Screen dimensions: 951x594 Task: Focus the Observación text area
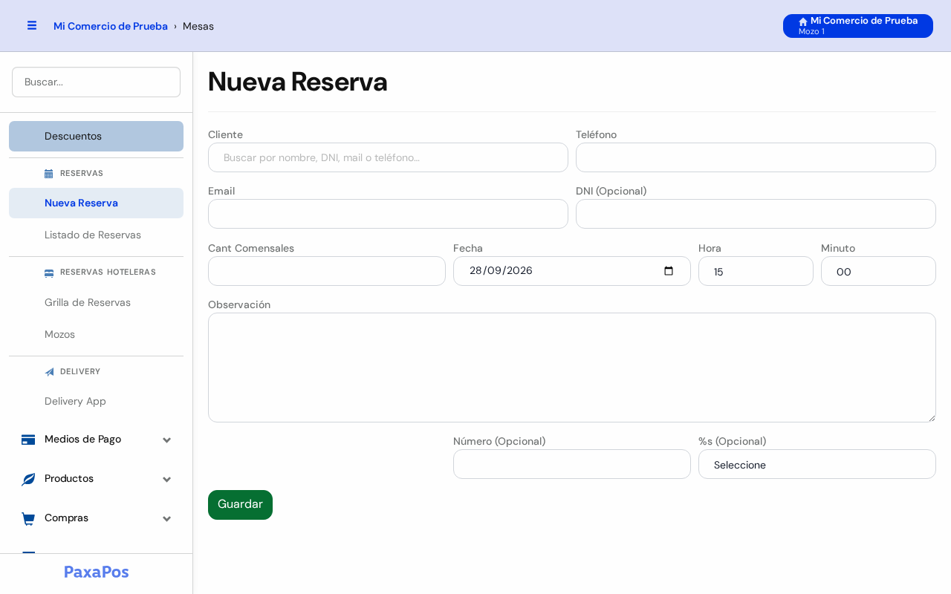(572, 368)
